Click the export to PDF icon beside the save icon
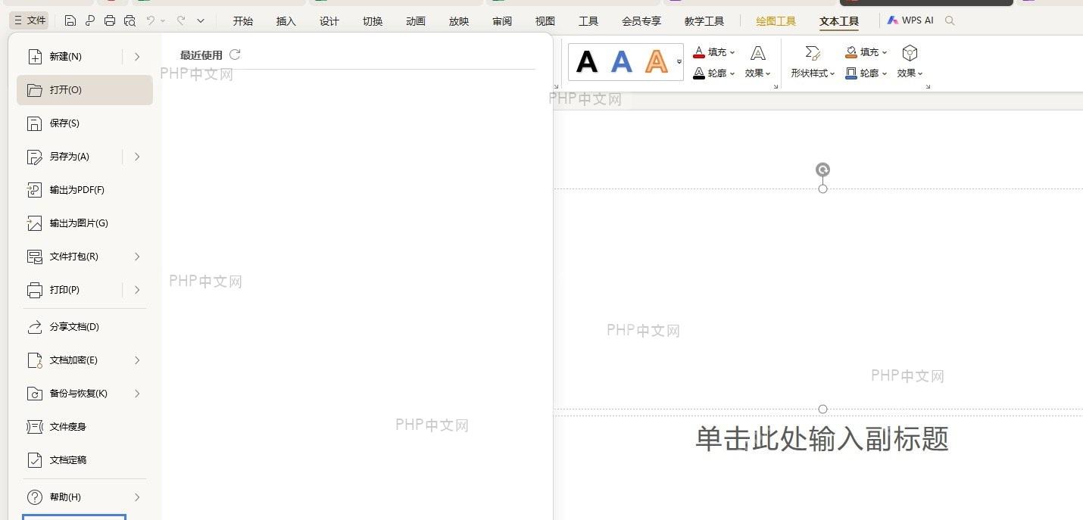 pyautogui.click(x=90, y=21)
